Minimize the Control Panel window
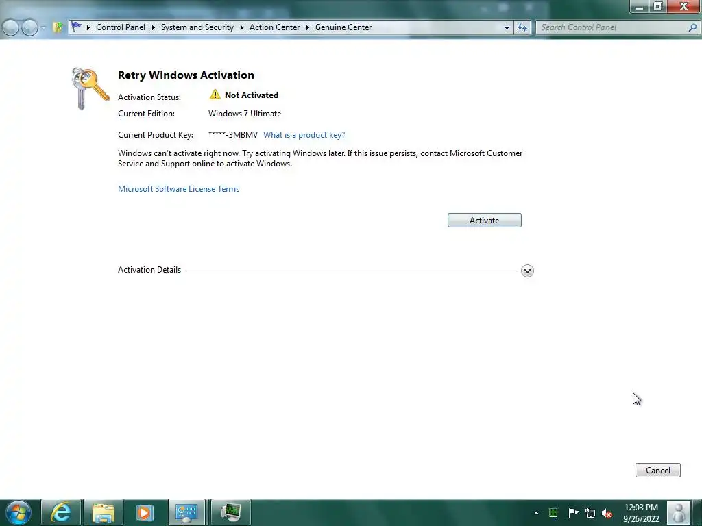The image size is (702, 526). click(639, 7)
